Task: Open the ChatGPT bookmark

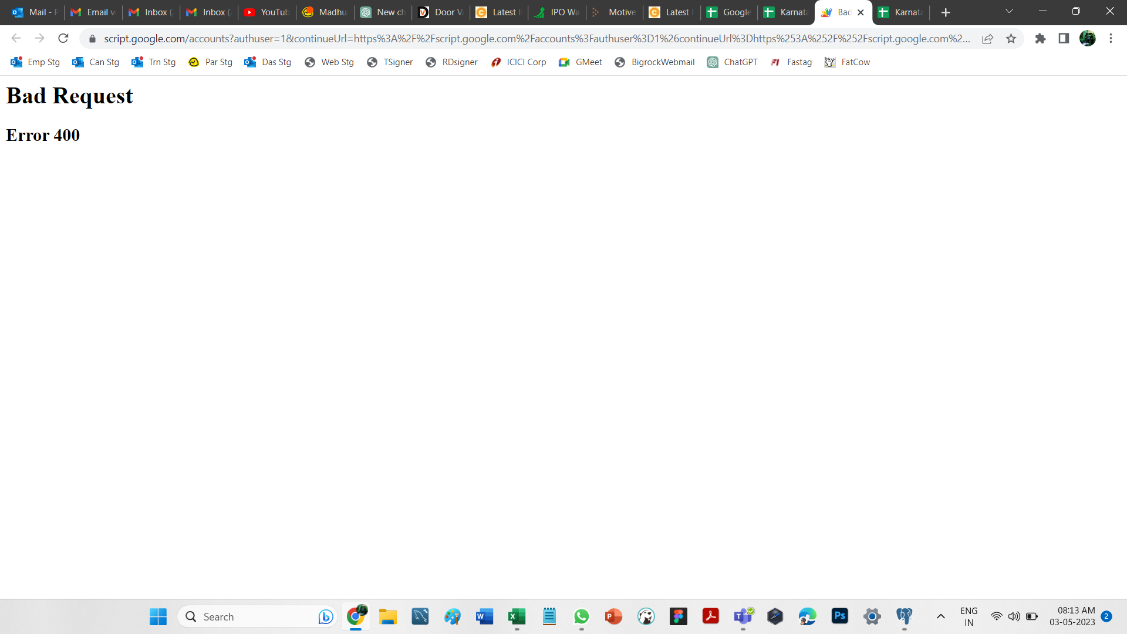Action: pos(733,62)
